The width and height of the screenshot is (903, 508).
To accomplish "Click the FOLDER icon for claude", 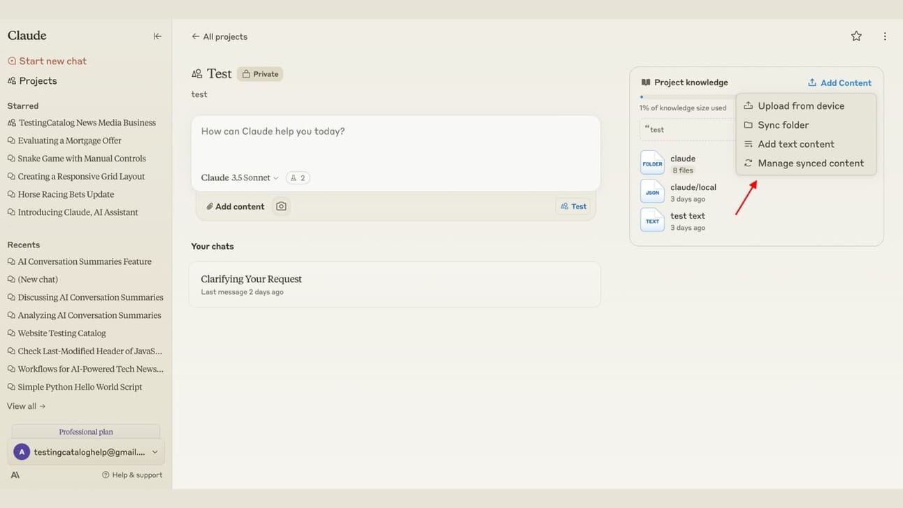I will point(652,164).
